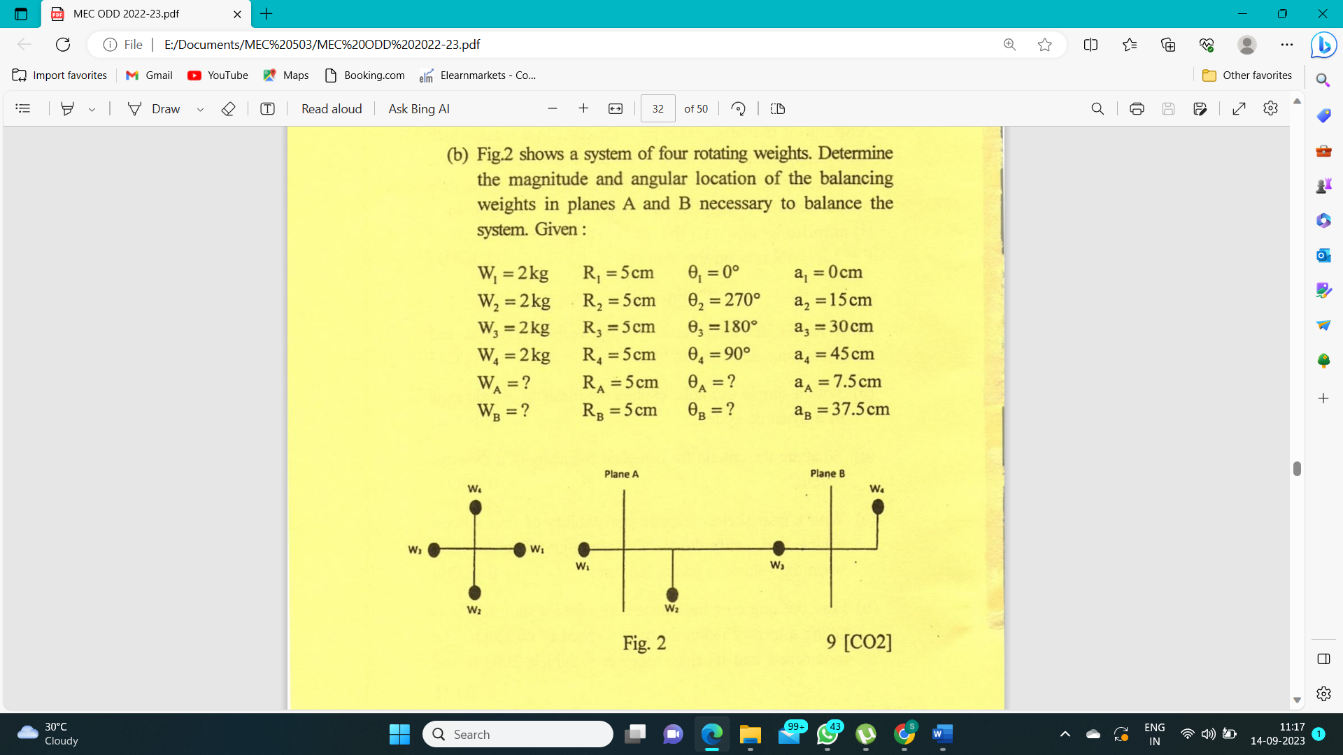Search within the PDF document
1343x755 pixels.
click(1097, 108)
